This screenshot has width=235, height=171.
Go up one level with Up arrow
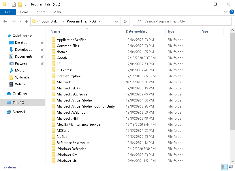[x=27, y=21]
